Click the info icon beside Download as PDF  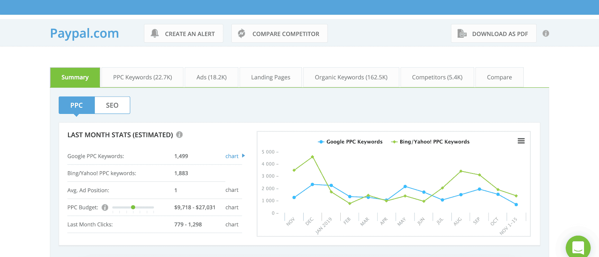point(546,33)
